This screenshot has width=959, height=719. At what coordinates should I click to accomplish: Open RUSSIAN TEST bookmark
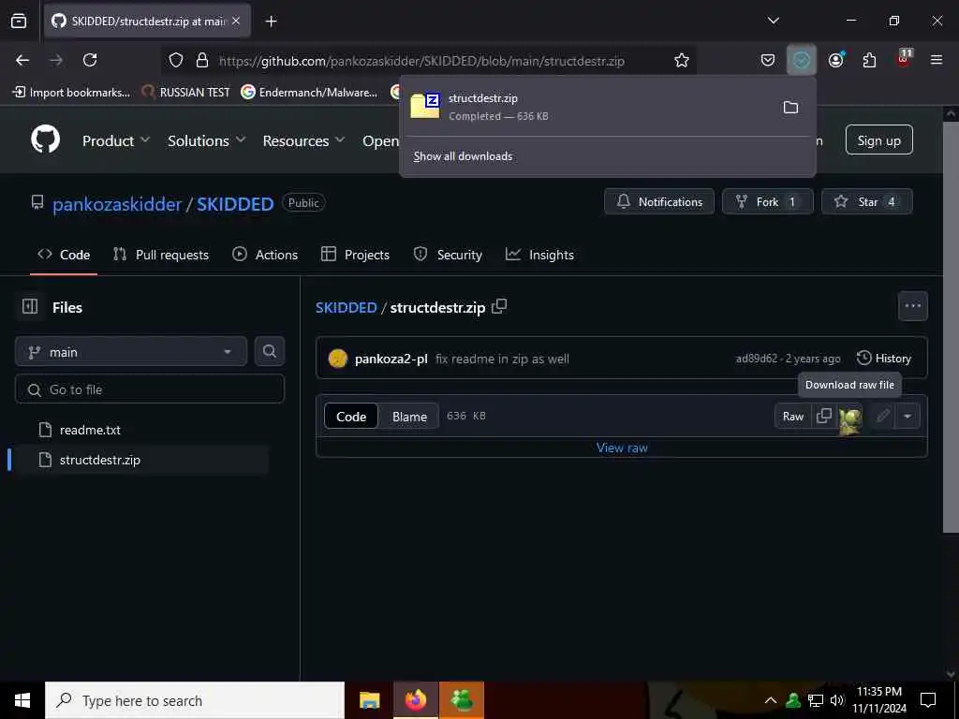[186, 93]
